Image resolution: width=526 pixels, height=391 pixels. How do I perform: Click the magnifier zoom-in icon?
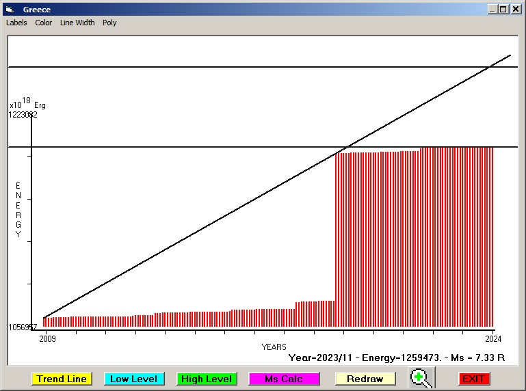(422, 378)
